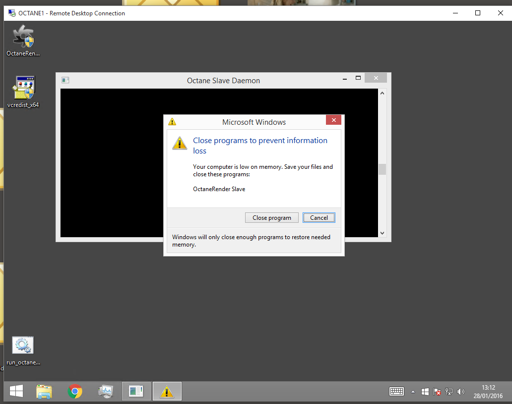This screenshot has width=512, height=404.
Task: Open File Explorer from the taskbar
Action: pyautogui.click(x=44, y=391)
